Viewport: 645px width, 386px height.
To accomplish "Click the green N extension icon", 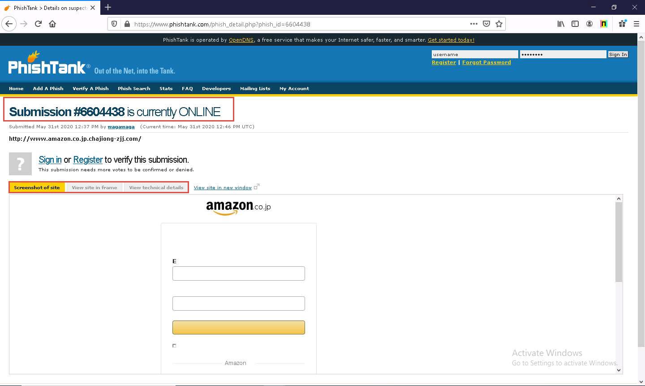I will coord(604,24).
